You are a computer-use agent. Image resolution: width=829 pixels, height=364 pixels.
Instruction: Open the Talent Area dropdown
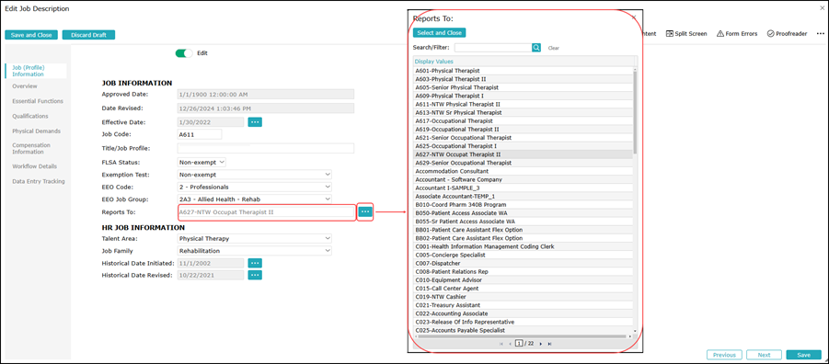(x=255, y=238)
